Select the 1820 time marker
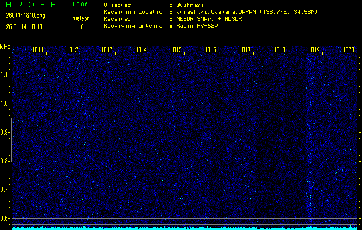Screen dimensions: 362x230 click(348, 50)
